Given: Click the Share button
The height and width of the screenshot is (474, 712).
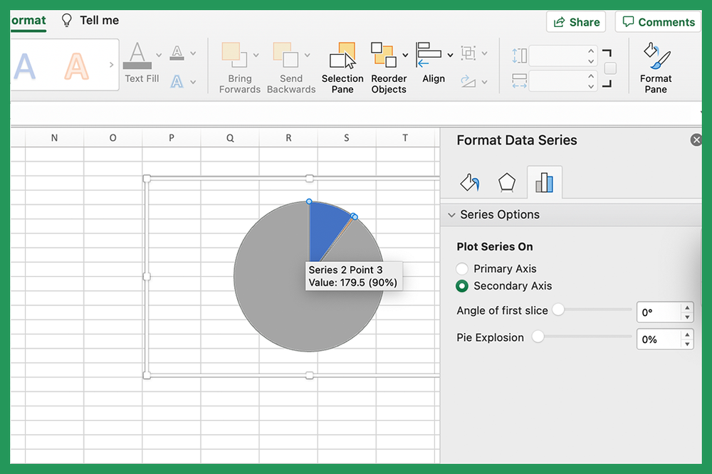Looking at the screenshot, I should click(x=575, y=21).
